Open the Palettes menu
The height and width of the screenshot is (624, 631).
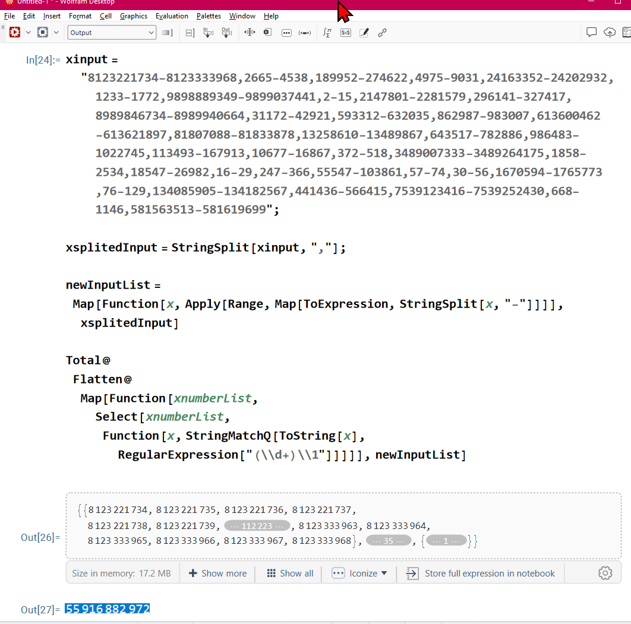coord(209,16)
